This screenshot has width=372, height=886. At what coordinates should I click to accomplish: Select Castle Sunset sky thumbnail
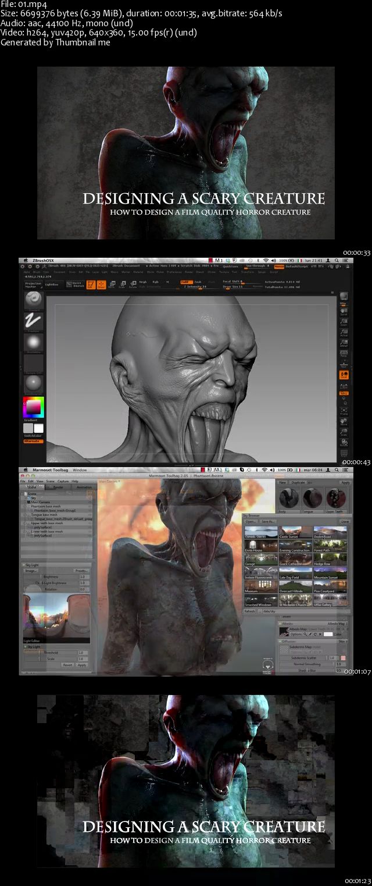tap(295, 533)
